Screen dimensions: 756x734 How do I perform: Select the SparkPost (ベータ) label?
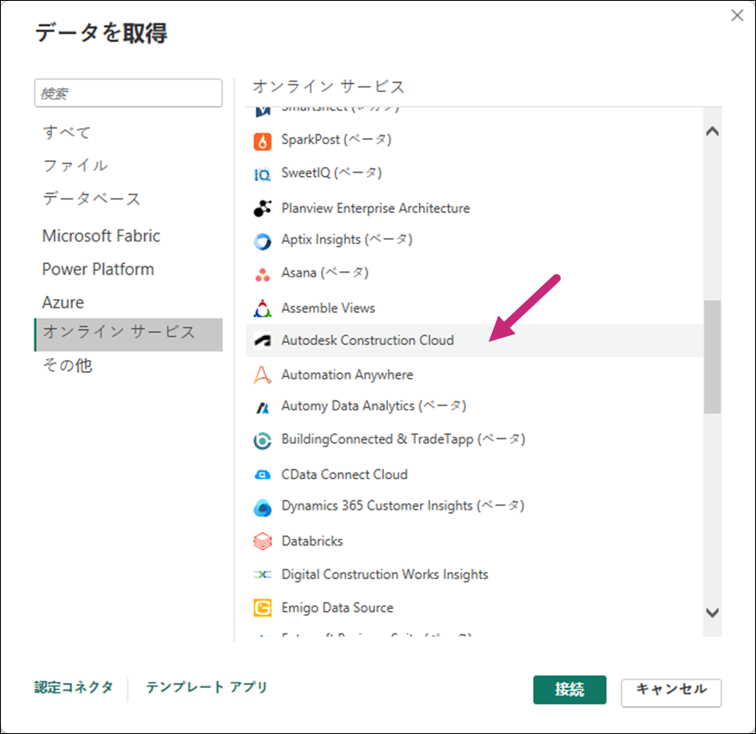tap(336, 140)
